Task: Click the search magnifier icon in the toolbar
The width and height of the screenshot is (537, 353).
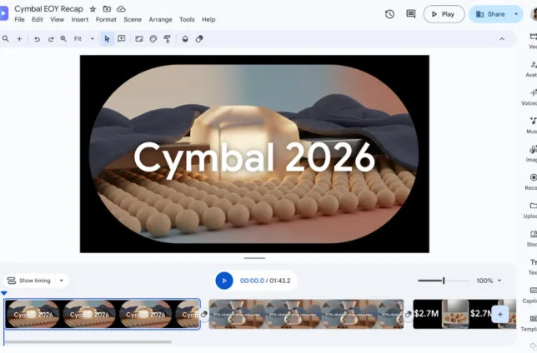Action: click(6, 39)
